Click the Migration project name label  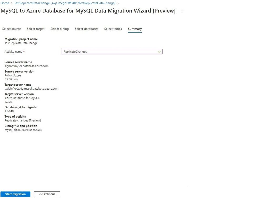click(x=21, y=39)
